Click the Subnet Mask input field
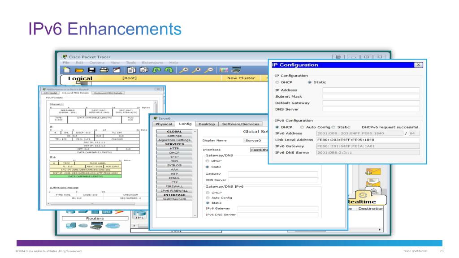 [x=371, y=97]
